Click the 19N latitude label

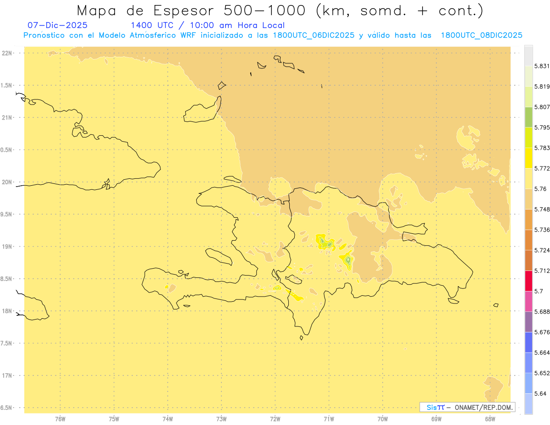click(6, 247)
